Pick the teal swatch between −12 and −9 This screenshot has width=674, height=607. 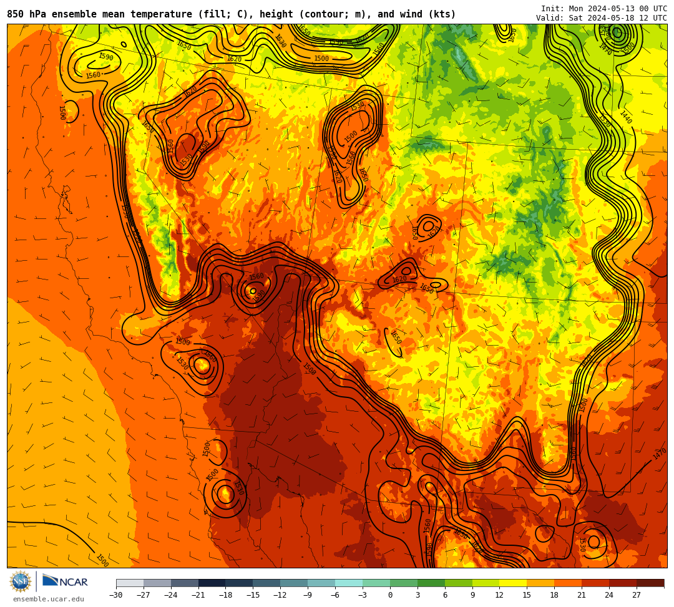coord(294,583)
